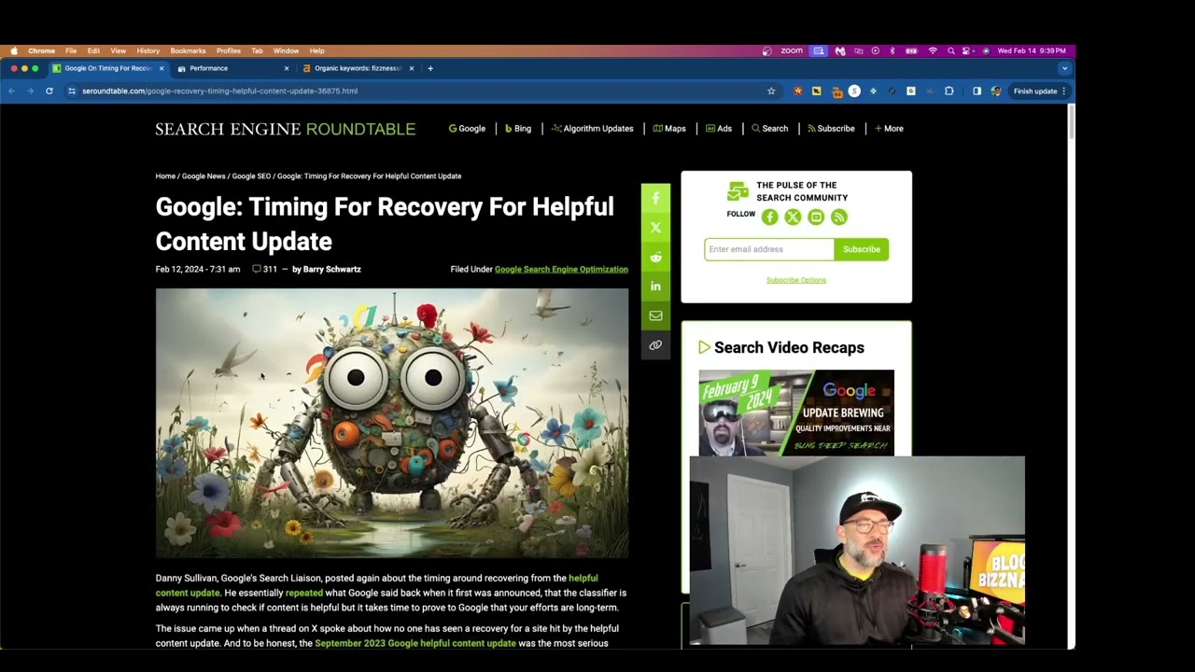
Task: Open a new tab with plus
Action: pos(430,68)
